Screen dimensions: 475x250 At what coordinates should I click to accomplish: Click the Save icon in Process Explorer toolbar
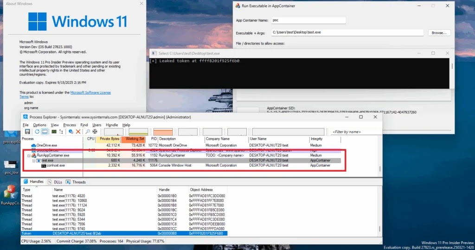(27, 132)
